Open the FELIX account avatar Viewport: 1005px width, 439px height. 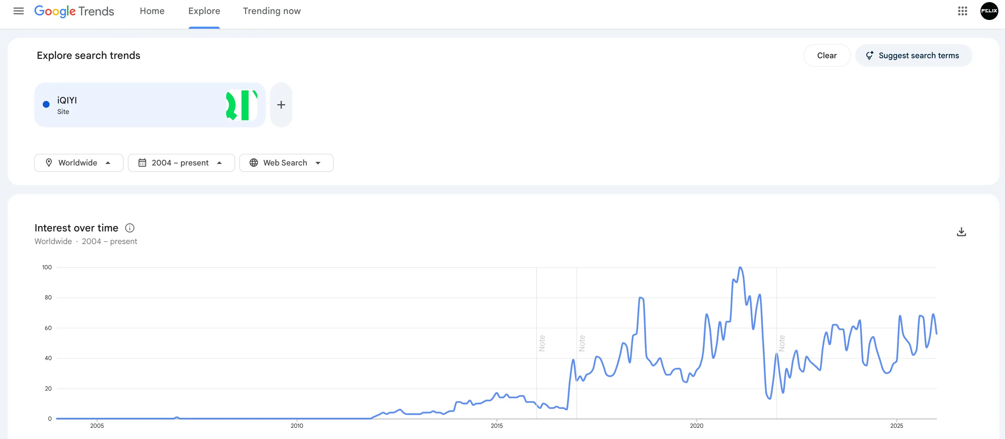pos(989,11)
